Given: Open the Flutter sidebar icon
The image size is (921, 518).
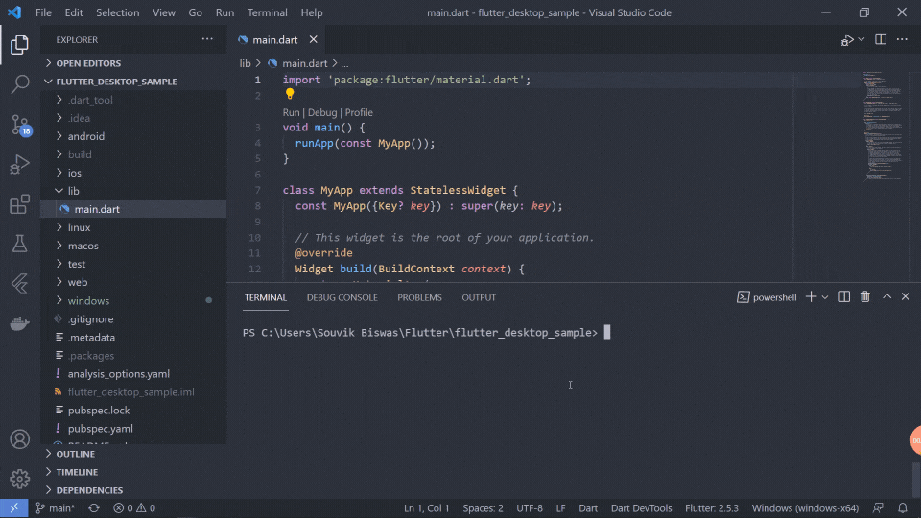Looking at the screenshot, I should tap(19, 284).
